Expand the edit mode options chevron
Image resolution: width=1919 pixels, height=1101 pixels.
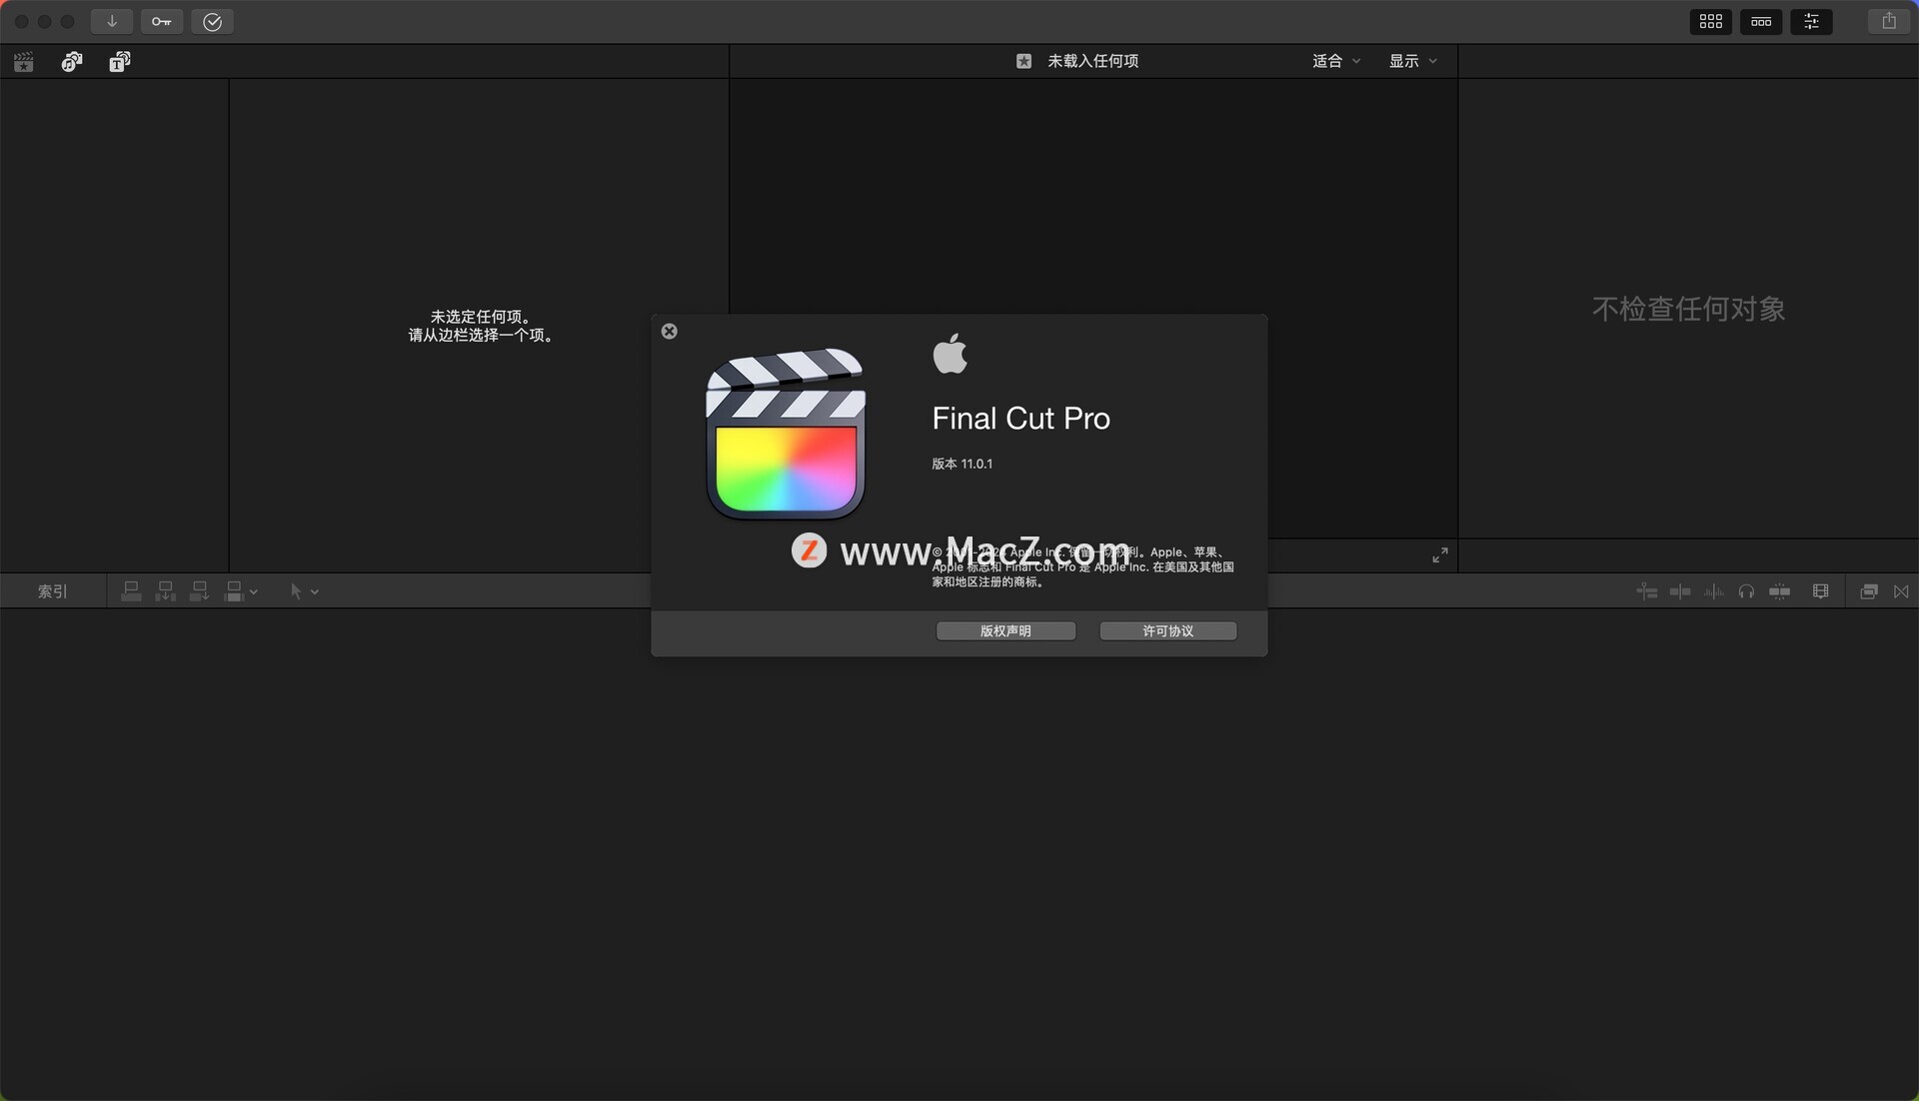pyautogui.click(x=254, y=592)
